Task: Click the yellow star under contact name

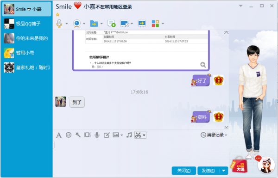Action: coord(57,14)
